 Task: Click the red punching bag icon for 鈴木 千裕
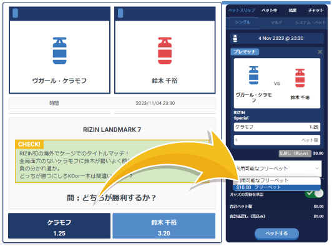tap(165, 51)
